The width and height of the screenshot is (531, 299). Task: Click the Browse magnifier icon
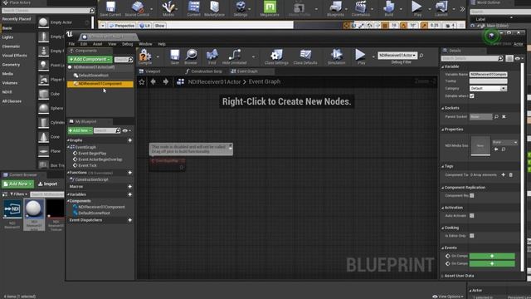tap(191, 56)
